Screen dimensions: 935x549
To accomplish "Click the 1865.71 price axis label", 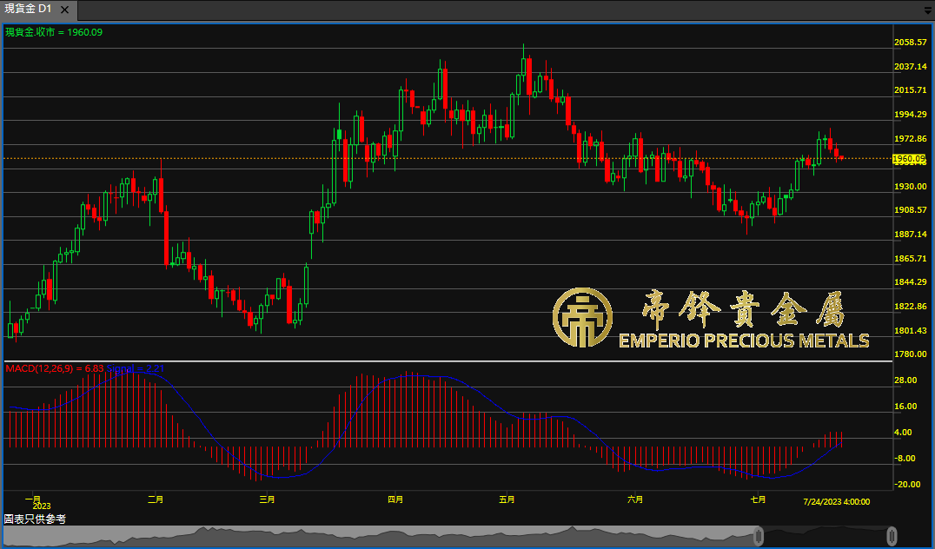I will coord(911,258).
